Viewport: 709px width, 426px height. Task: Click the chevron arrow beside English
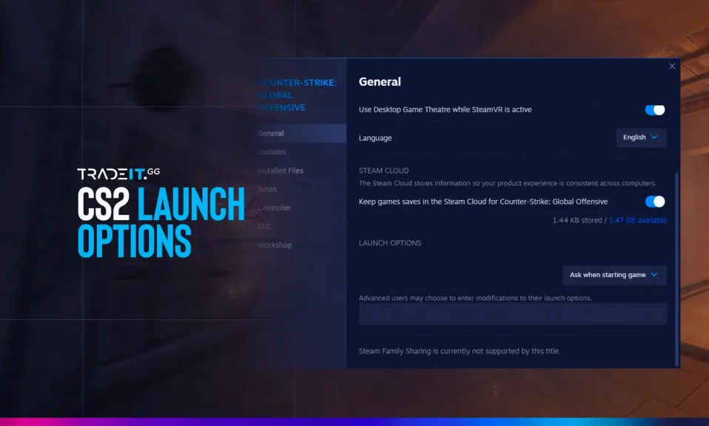pos(654,137)
